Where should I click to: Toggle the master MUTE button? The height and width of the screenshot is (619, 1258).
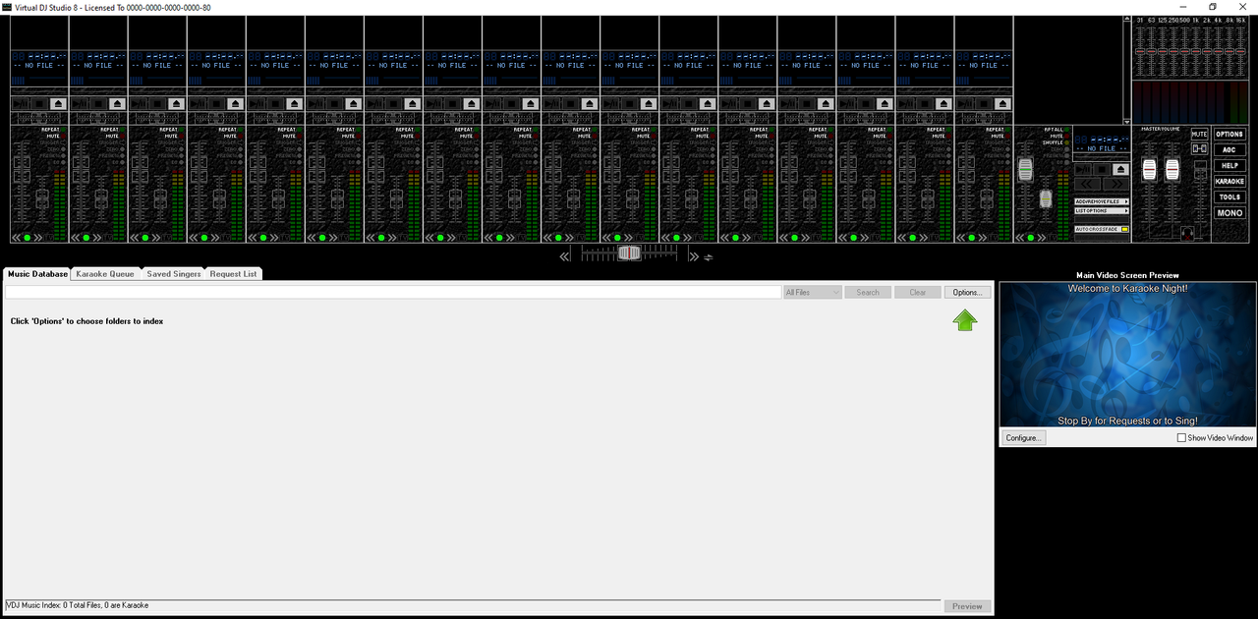[1200, 134]
